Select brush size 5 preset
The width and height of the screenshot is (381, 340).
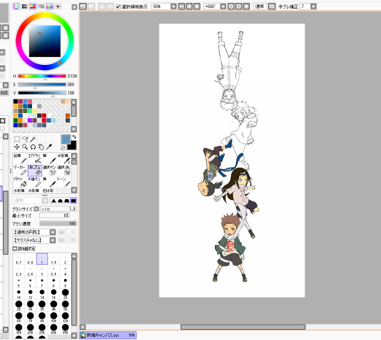coord(19,282)
